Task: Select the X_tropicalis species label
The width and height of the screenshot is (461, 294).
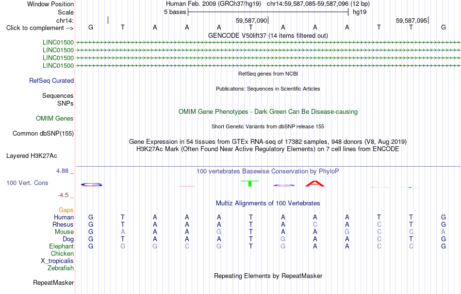Action: pos(57,261)
